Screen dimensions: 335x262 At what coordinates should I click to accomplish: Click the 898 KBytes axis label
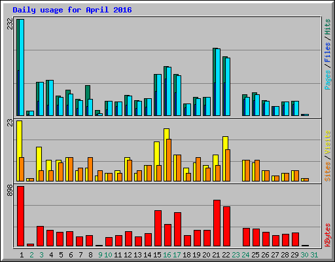coord(10,190)
